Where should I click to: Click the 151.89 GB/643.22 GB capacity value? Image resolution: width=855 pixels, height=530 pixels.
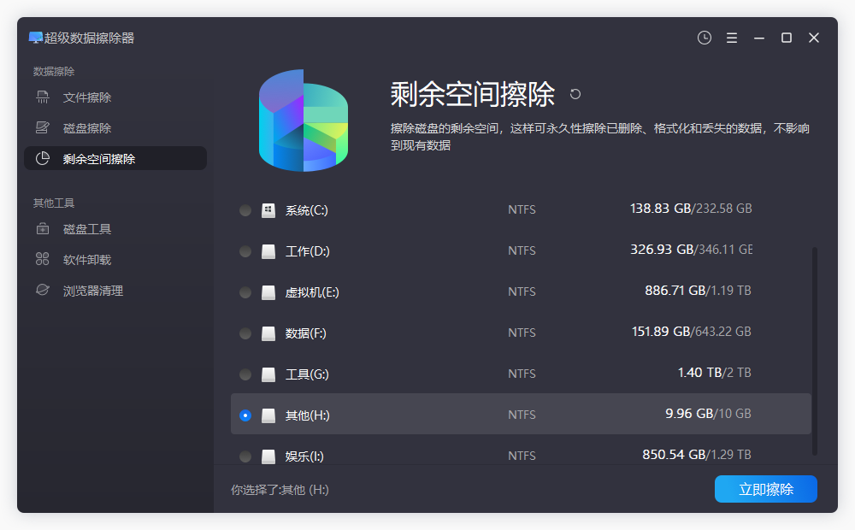(x=692, y=331)
